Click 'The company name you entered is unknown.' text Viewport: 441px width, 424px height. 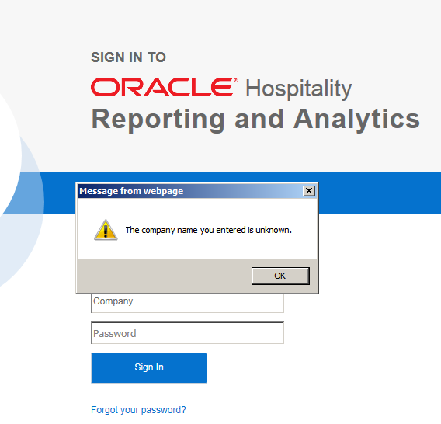[208, 230]
